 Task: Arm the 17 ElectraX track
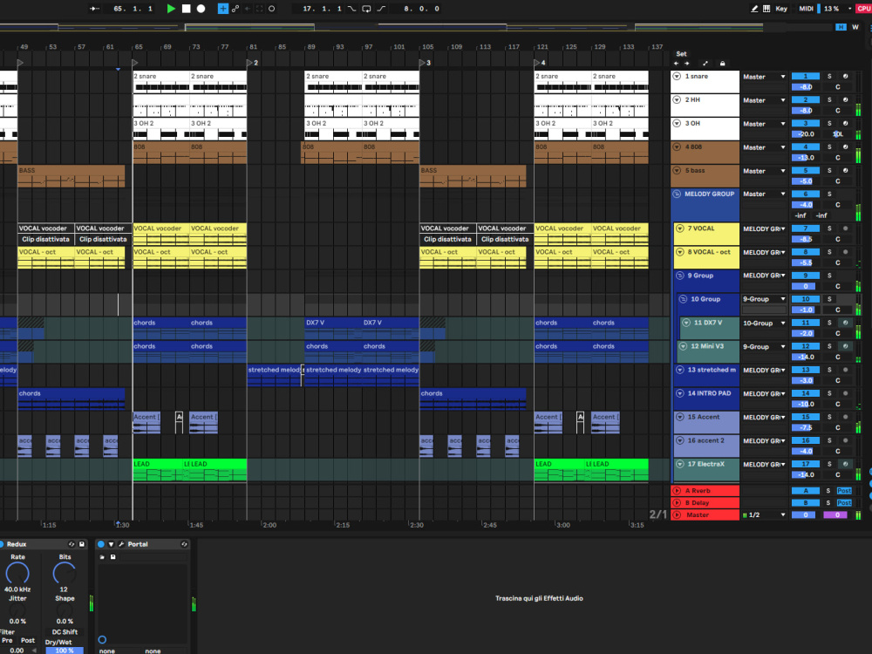845,464
